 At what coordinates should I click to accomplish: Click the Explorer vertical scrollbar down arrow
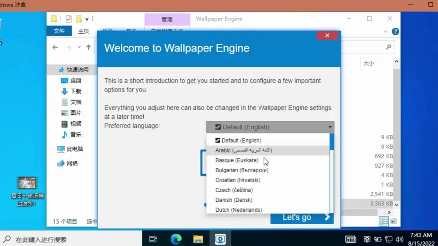pyautogui.click(x=396, y=205)
